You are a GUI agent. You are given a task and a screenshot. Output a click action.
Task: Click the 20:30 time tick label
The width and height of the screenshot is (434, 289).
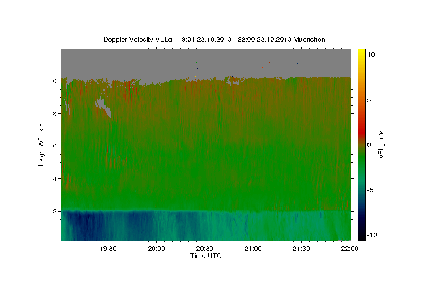pyautogui.click(x=204, y=249)
